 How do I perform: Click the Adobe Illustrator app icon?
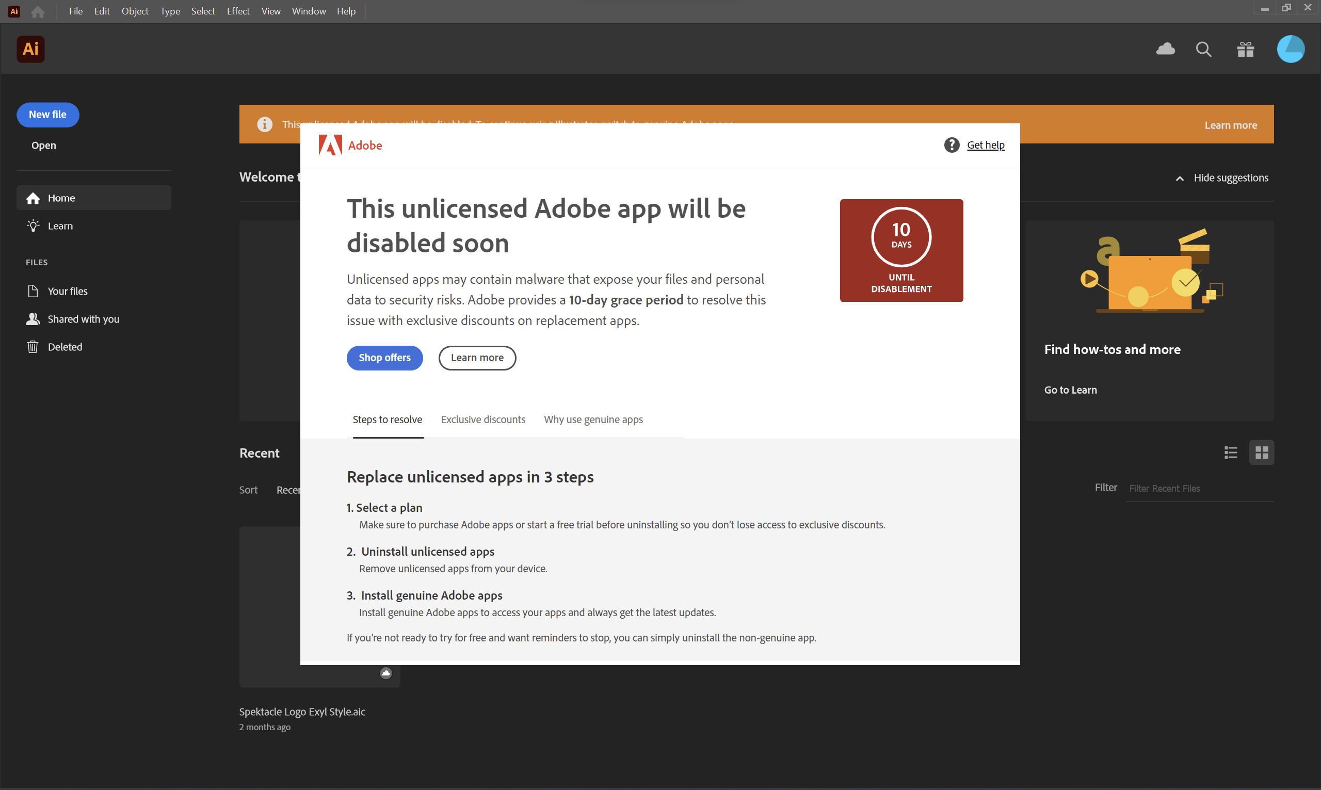coord(29,48)
